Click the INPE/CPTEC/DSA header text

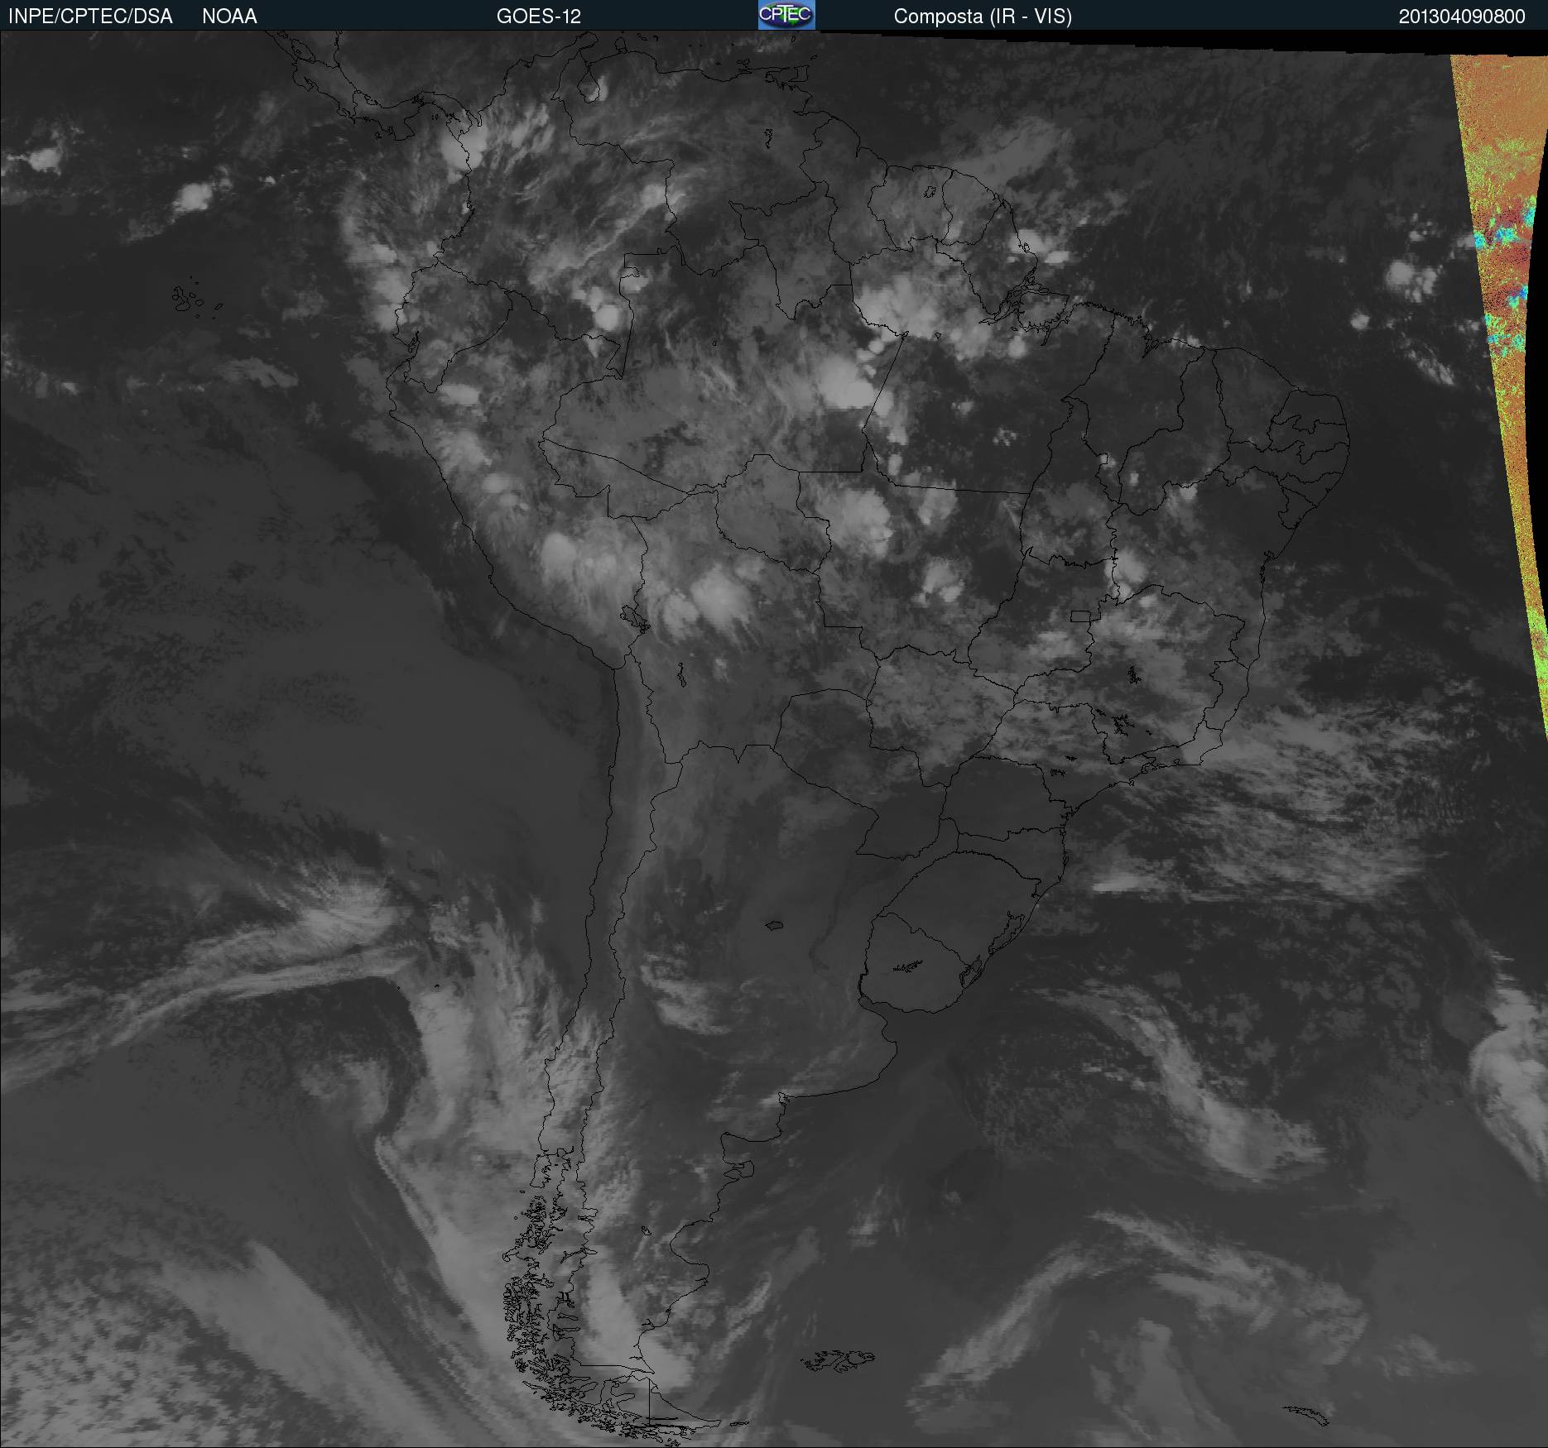90,17
